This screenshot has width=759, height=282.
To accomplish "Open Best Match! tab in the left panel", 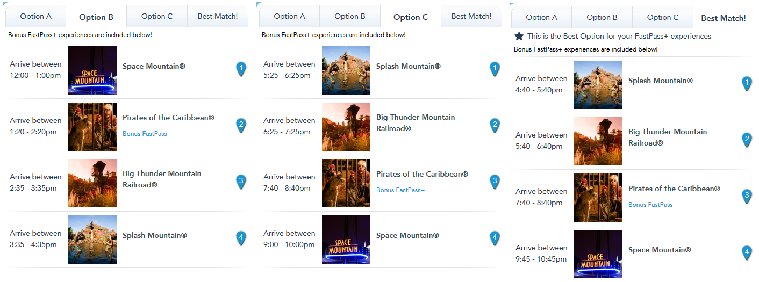I will (x=218, y=17).
